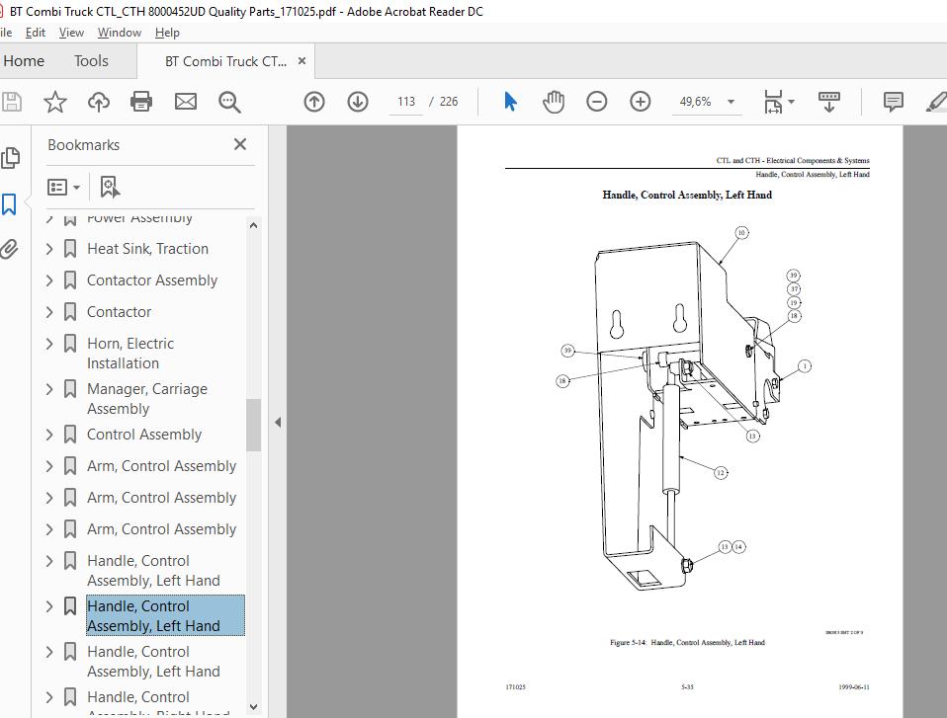
Task: Click the Print file icon
Action: pyautogui.click(x=141, y=102)
